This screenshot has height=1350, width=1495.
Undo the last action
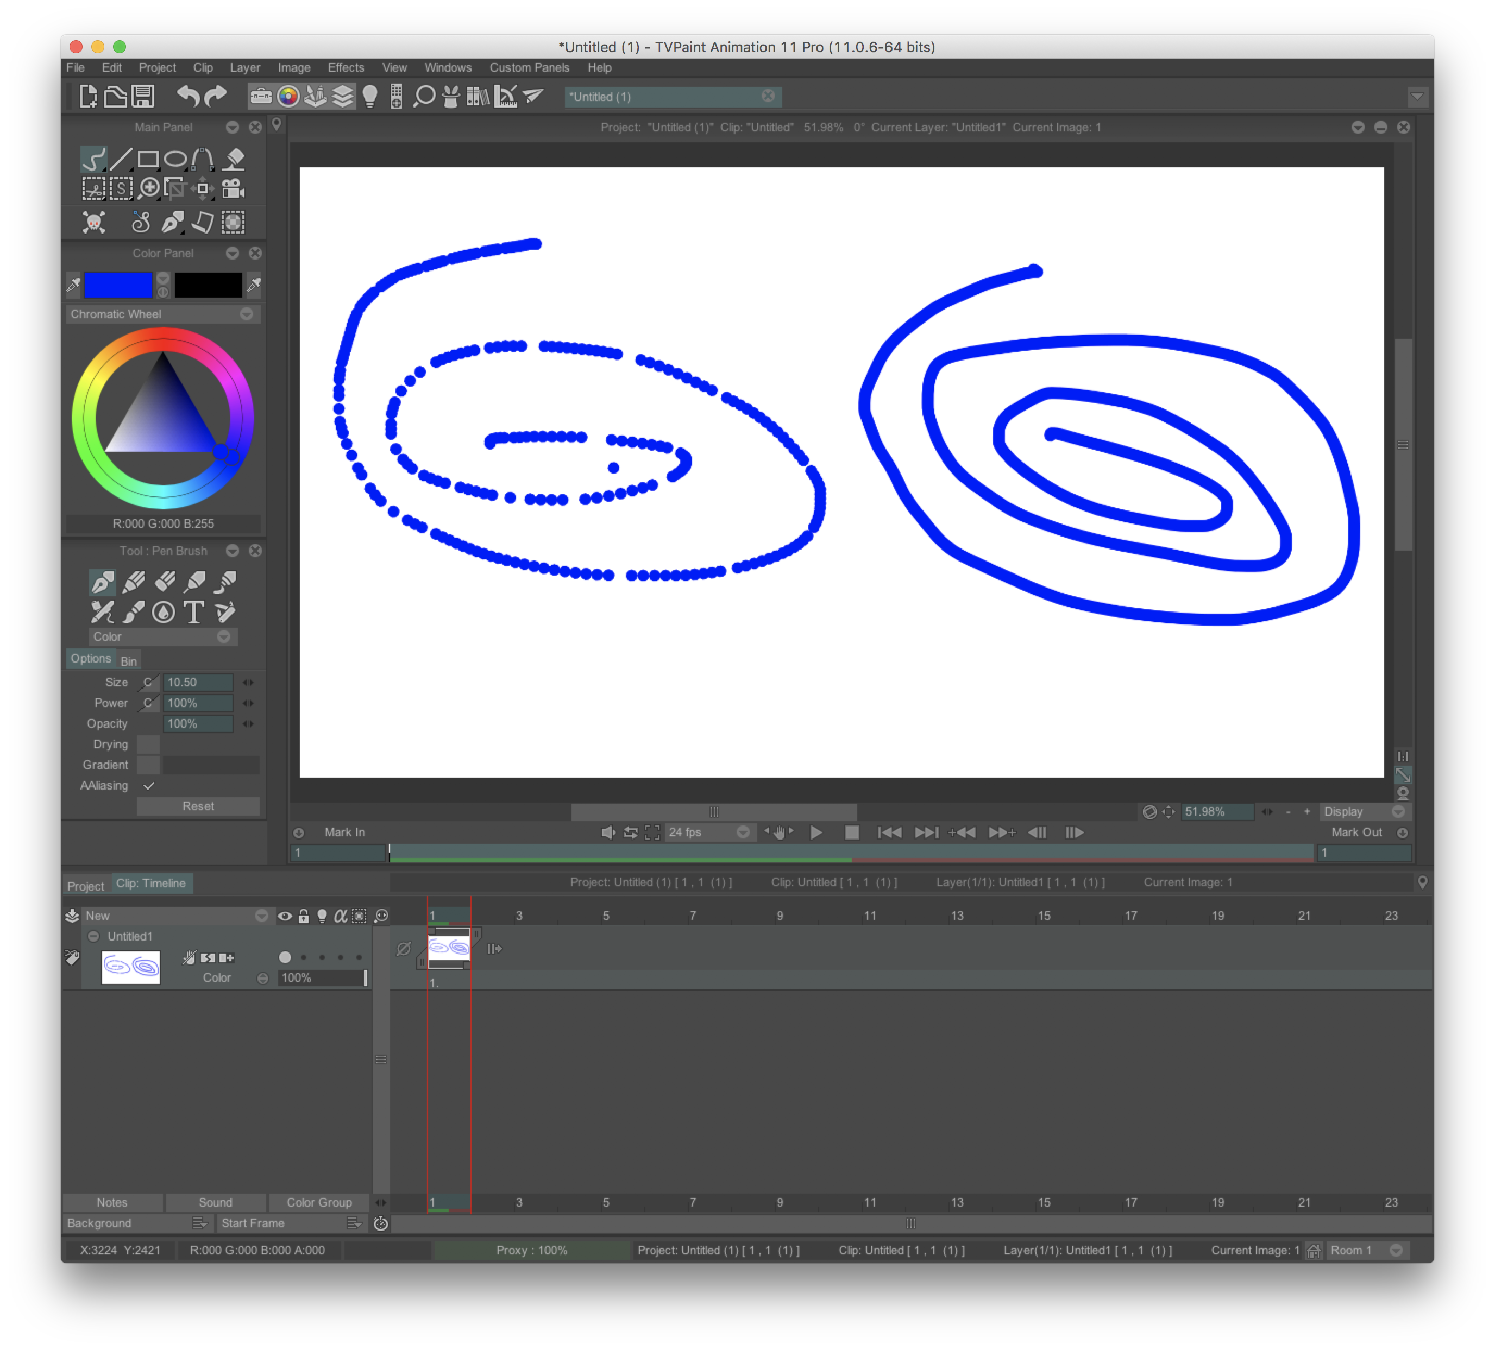tap(189, 96)
